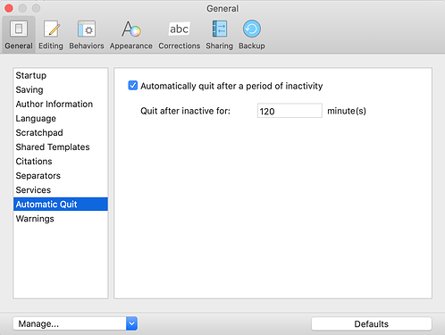Click the inactive minutes input field
This screenshot has height=335, width=445.
[290, 111]
